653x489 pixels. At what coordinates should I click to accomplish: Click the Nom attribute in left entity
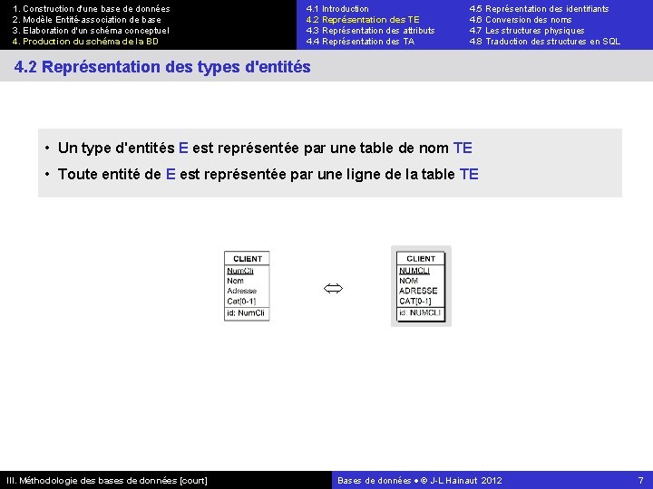point(235,281)
